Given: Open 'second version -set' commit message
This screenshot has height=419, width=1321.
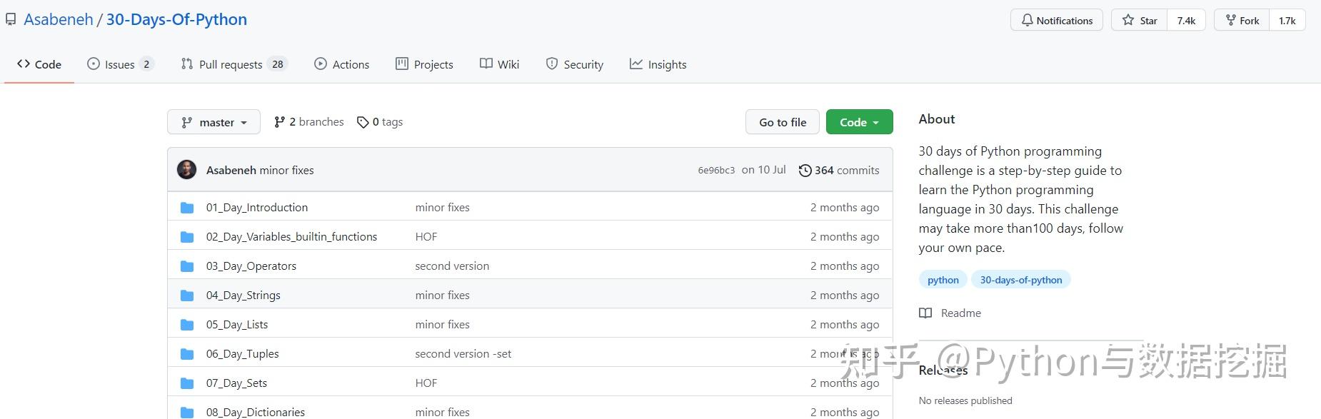Looking at the screenshot, I should click(x=463, y=354).
